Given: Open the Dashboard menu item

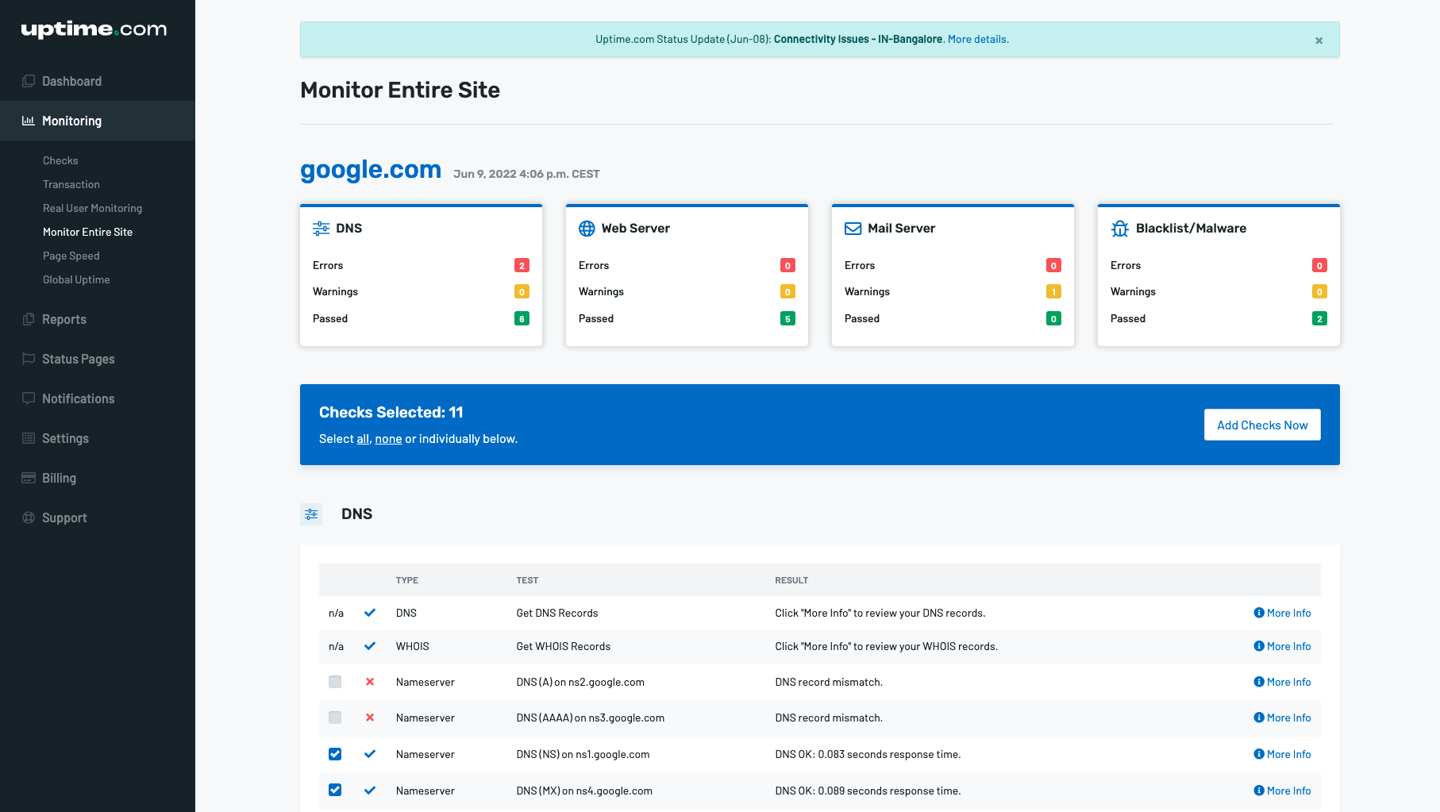Looking at the screenshot, I should point(98,81).
